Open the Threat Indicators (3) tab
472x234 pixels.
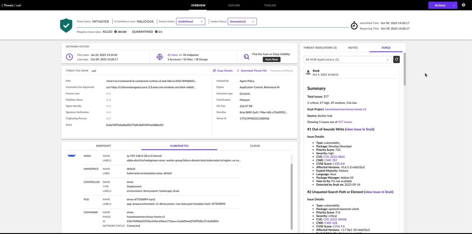320,48
